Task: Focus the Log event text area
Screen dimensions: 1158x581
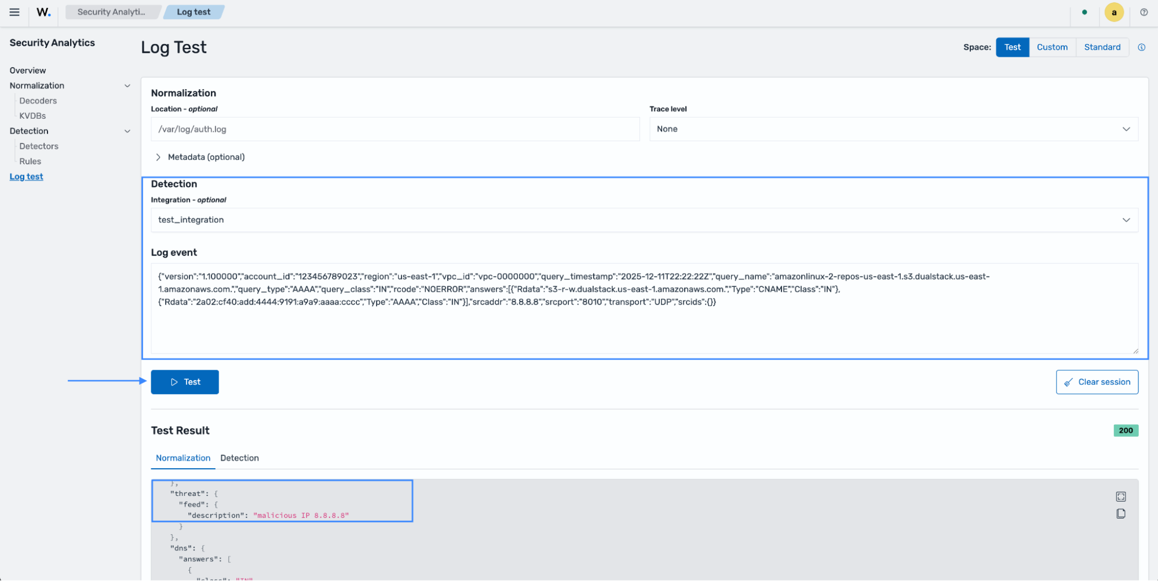Action: [644, 308]
